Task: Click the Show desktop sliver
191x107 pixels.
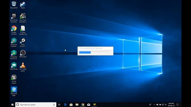Action: 181,105
